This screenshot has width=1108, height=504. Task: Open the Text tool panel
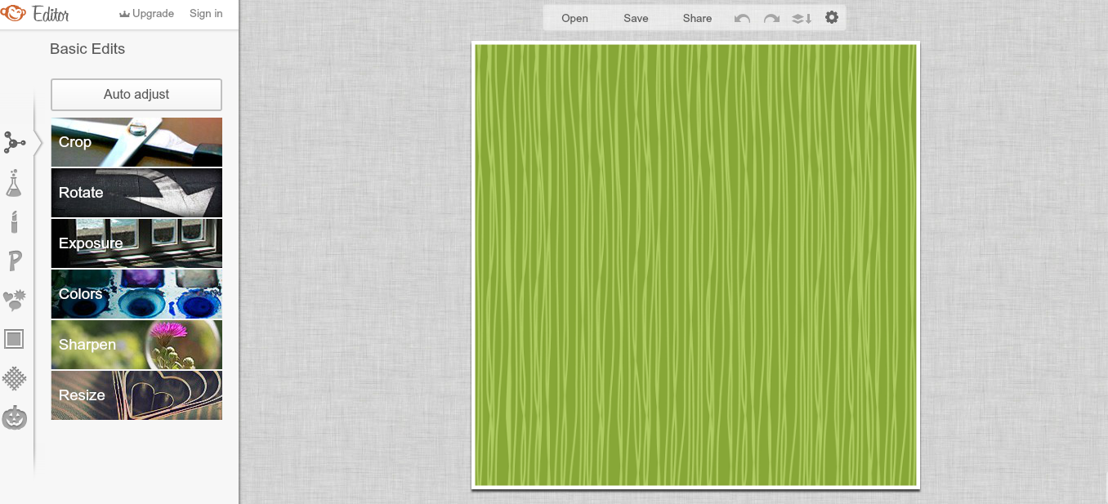13,261
